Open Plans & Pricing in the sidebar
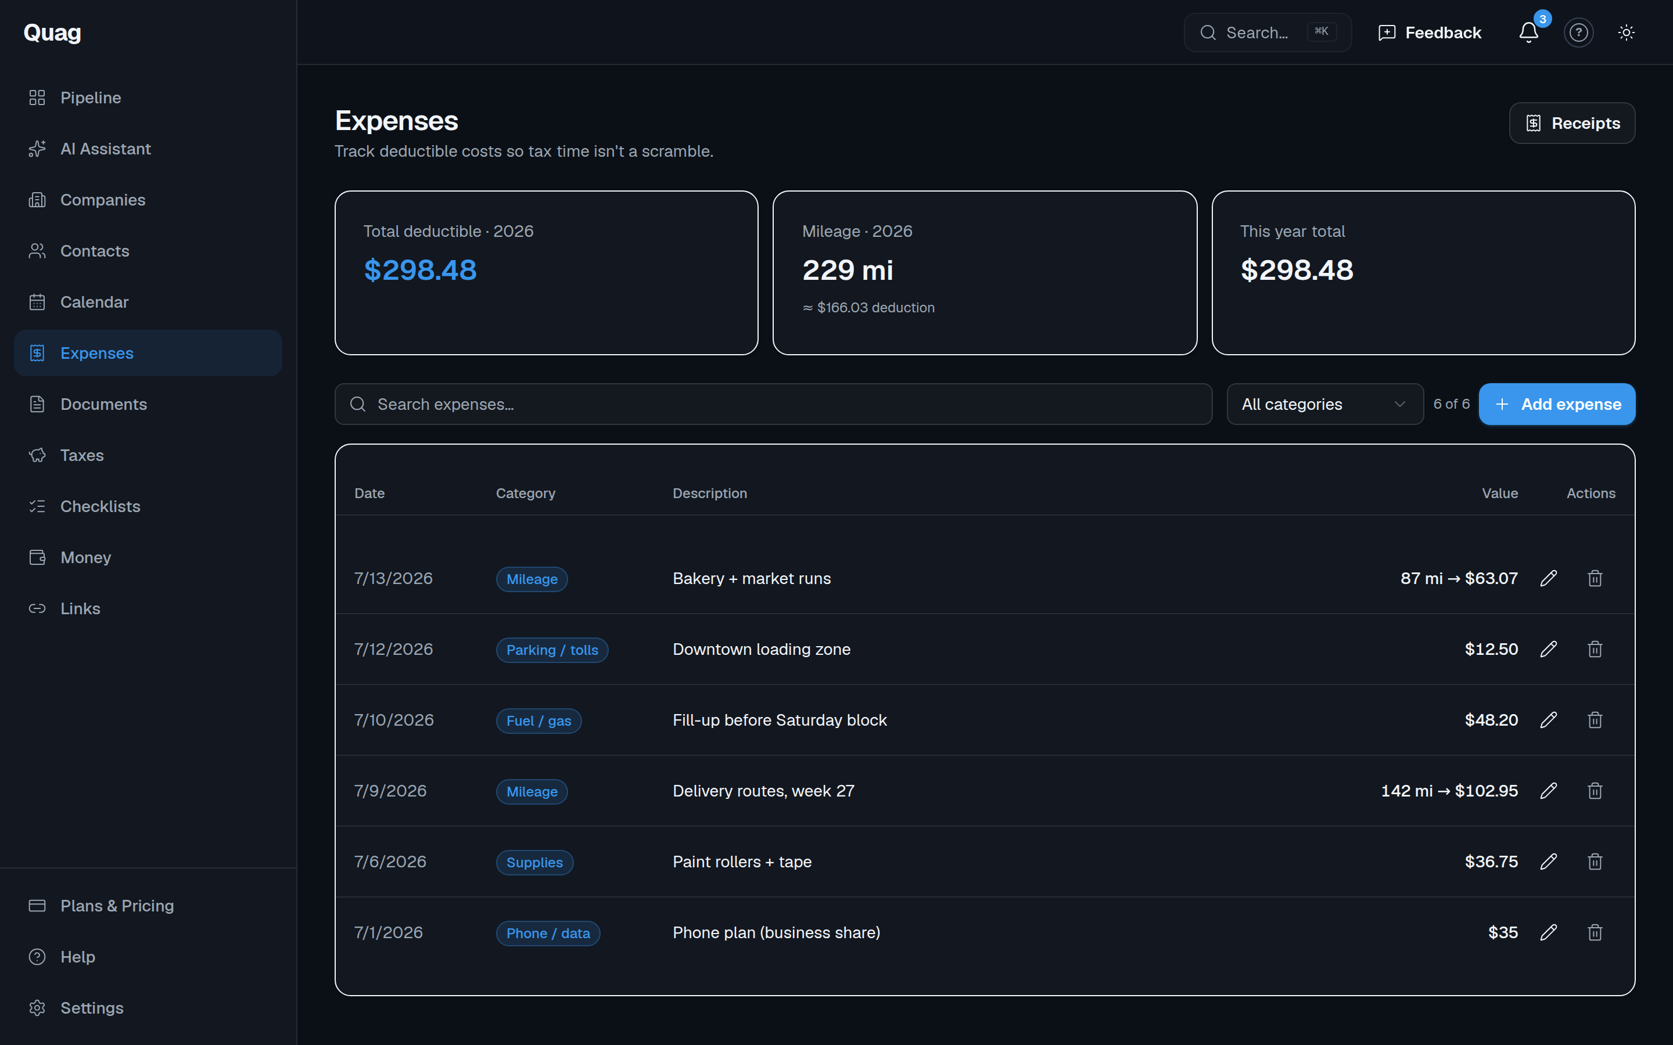 (148, 906)
